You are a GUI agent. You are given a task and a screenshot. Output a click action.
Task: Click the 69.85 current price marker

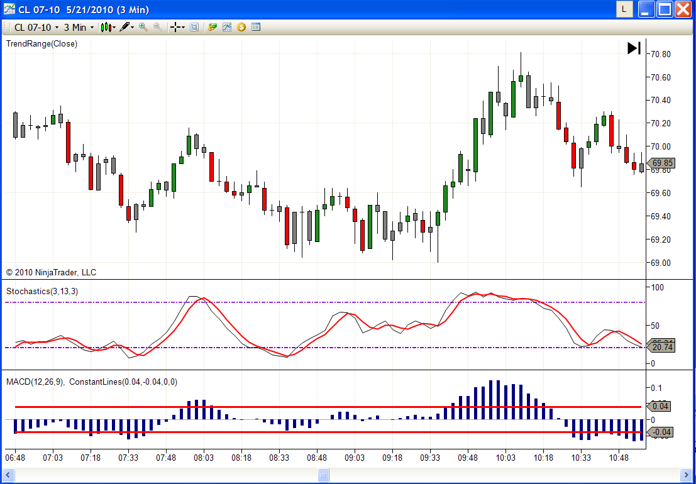click(x=661, y=163)
